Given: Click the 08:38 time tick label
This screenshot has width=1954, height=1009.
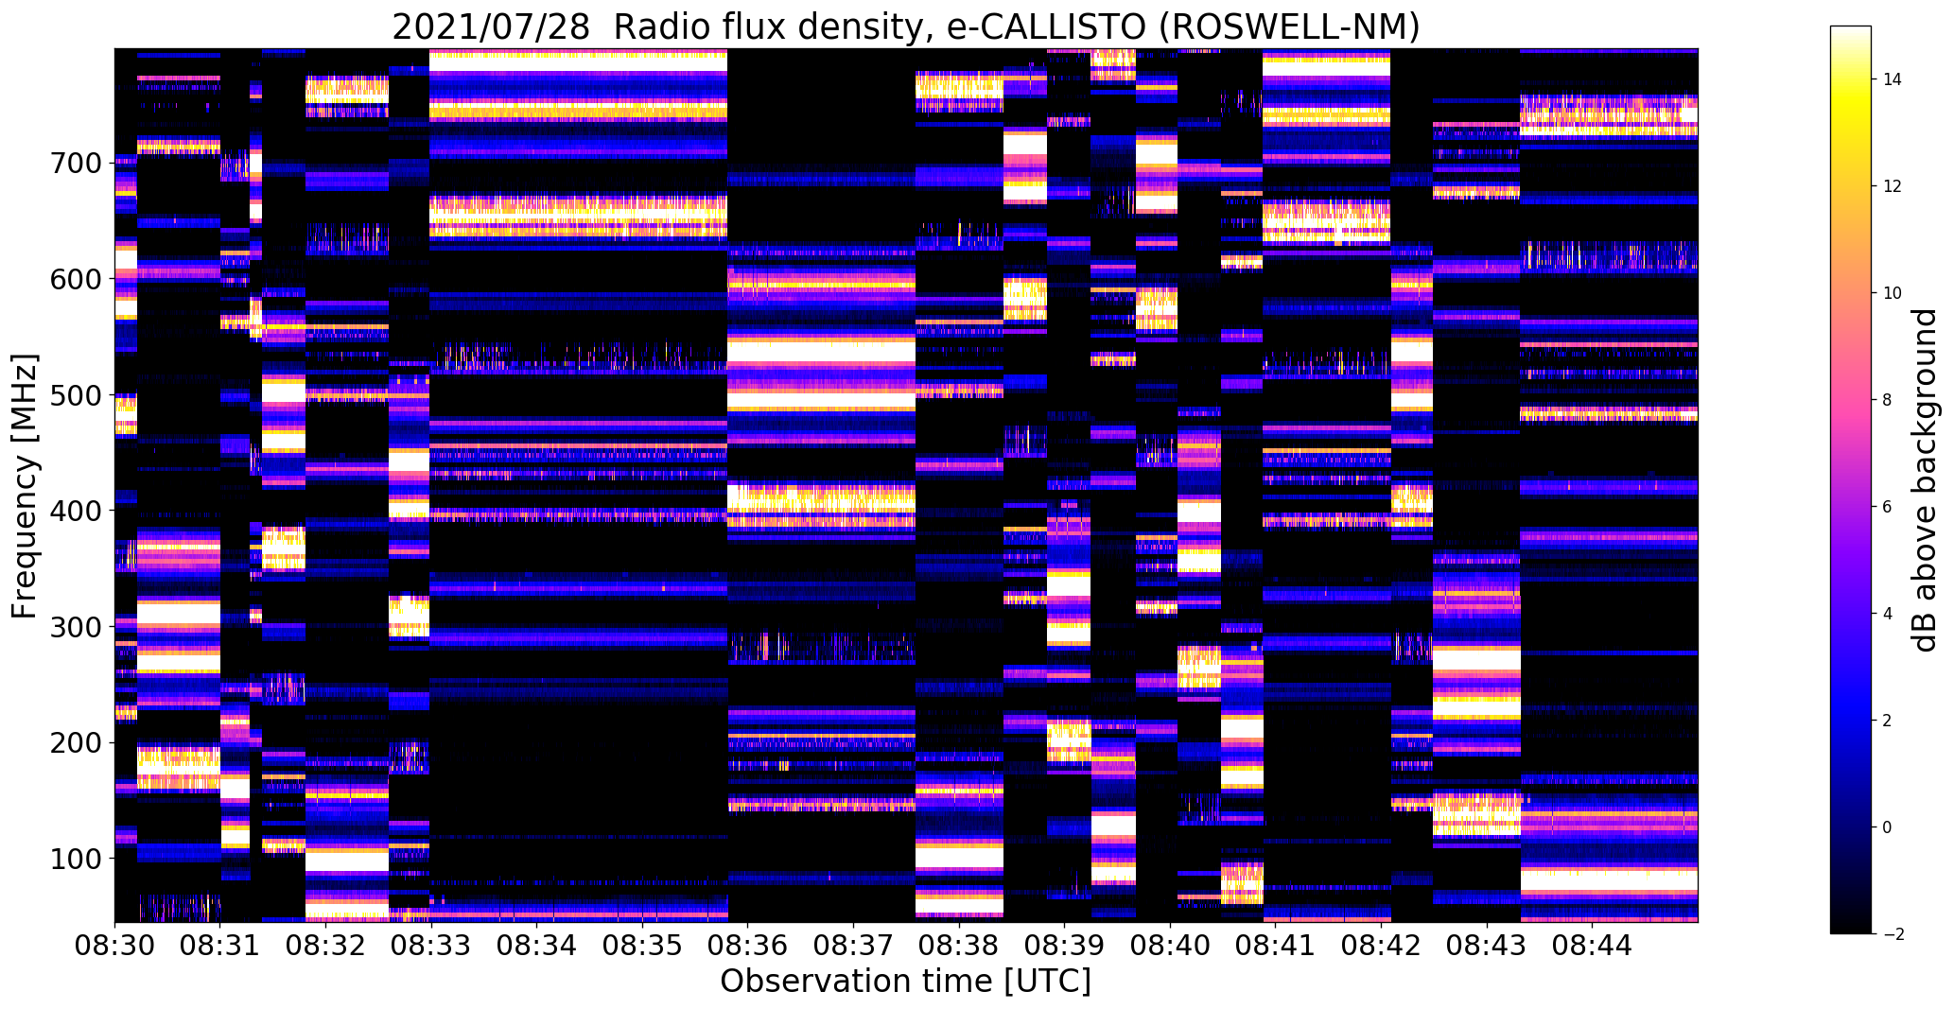Looking at the screenshot, I should pyautogui.click(x=959, y=946).
